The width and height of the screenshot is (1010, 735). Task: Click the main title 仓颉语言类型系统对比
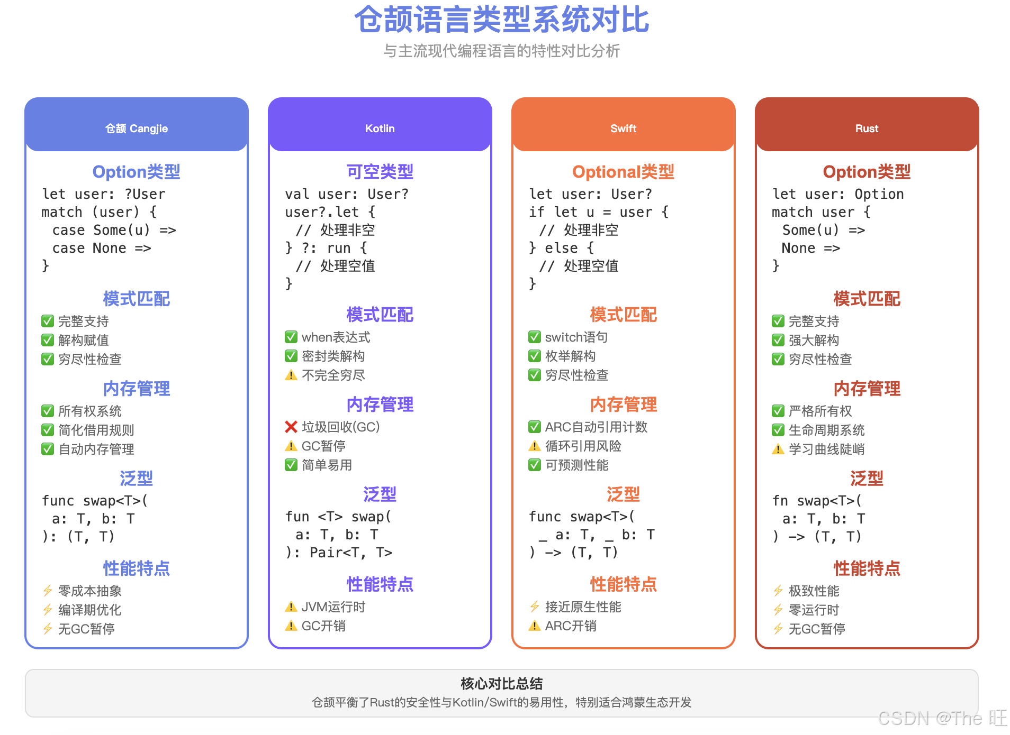tap(502, 20)
